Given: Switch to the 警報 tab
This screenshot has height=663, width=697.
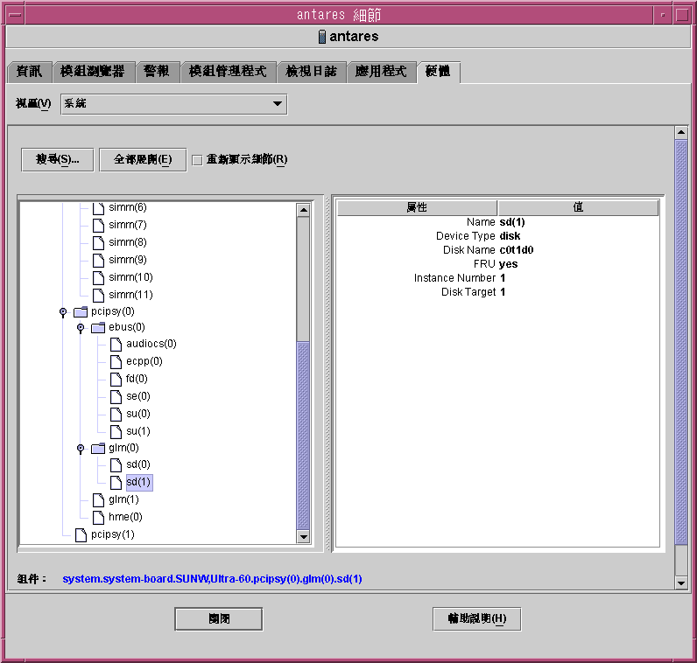Looking at the screenshot, I should tap(157, 72).
